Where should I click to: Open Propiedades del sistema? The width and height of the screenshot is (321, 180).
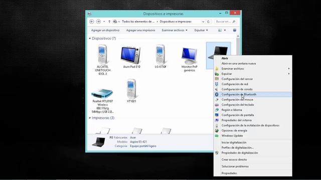coord(236,120)
